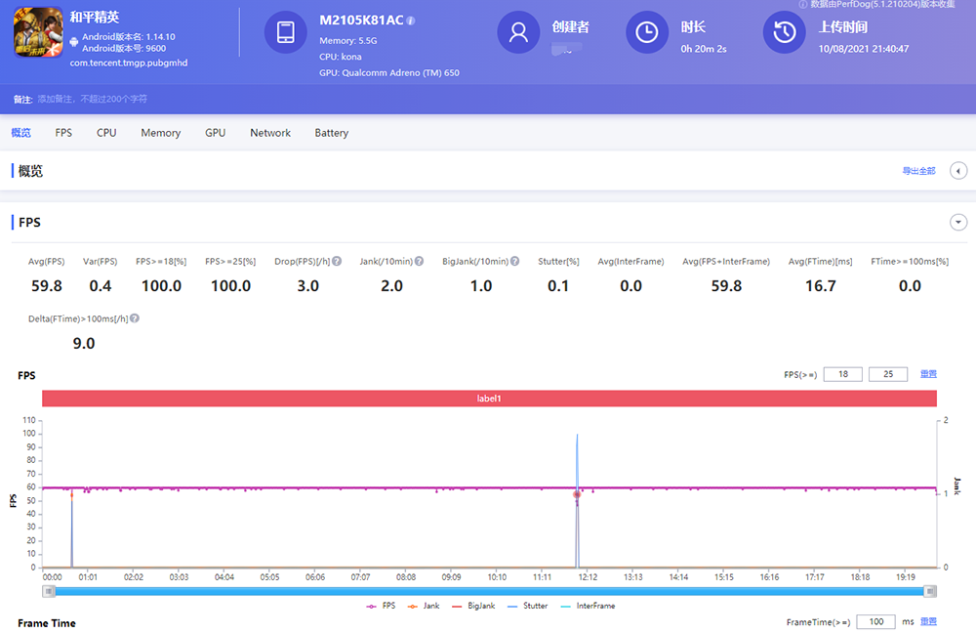The image size is (976, 633).
Task: Click the FPS threshold field showing 18
Action: (843, 374)
